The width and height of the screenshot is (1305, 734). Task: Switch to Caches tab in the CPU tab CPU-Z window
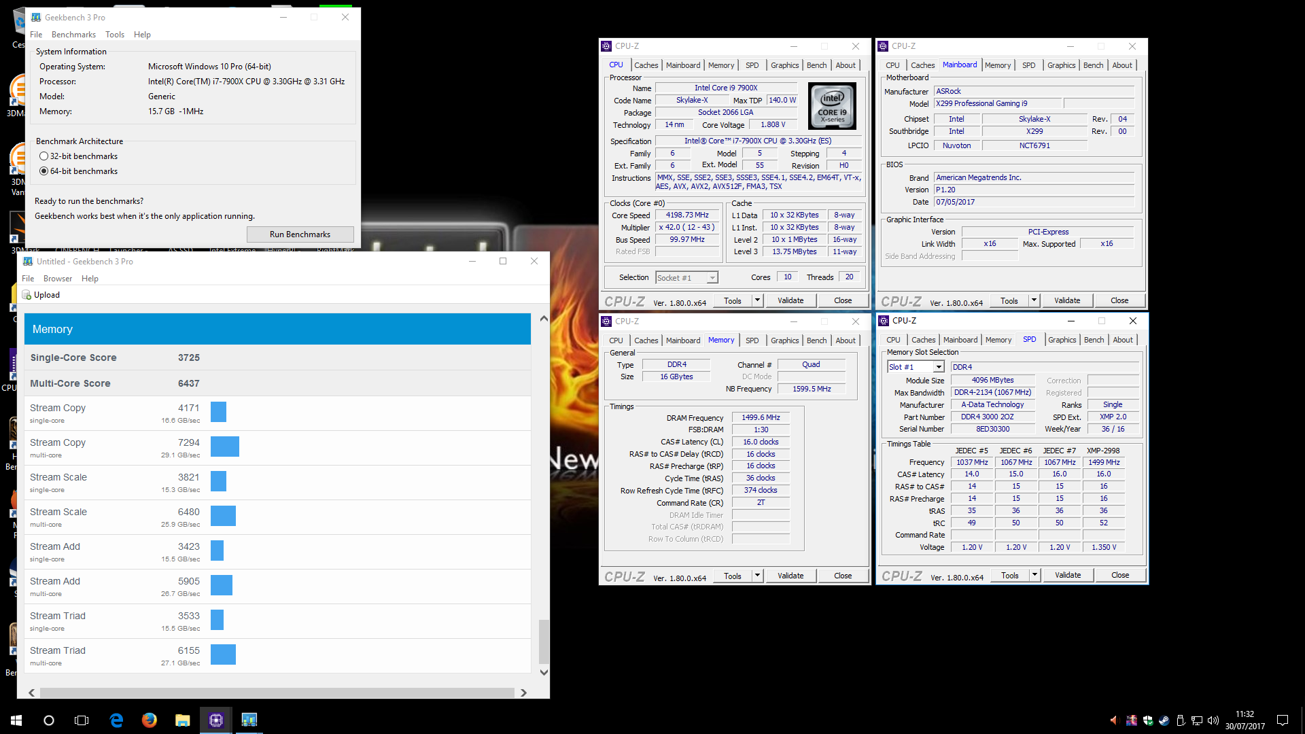[646, 65]
